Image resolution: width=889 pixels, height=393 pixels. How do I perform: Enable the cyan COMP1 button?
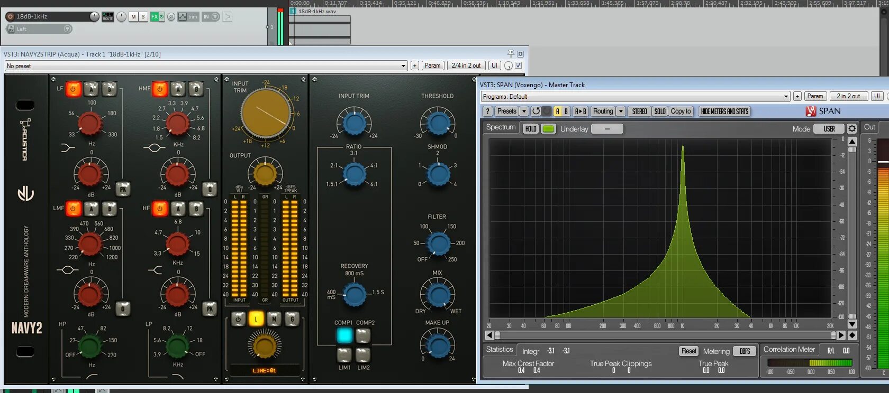coord(344,335)
